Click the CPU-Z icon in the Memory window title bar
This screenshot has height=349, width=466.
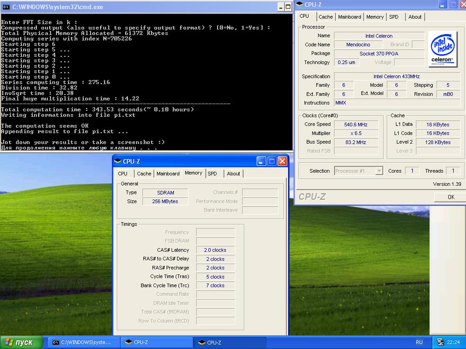coord(118,161)
